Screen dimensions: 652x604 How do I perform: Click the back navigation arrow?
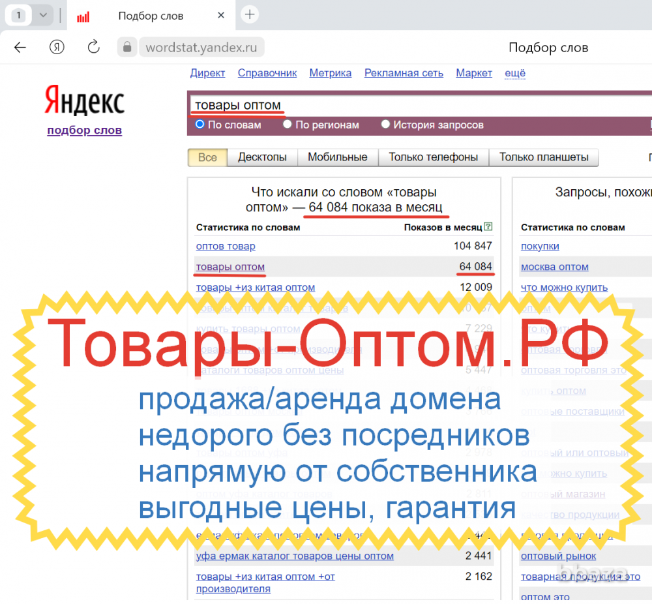click(x=20, y=47)
